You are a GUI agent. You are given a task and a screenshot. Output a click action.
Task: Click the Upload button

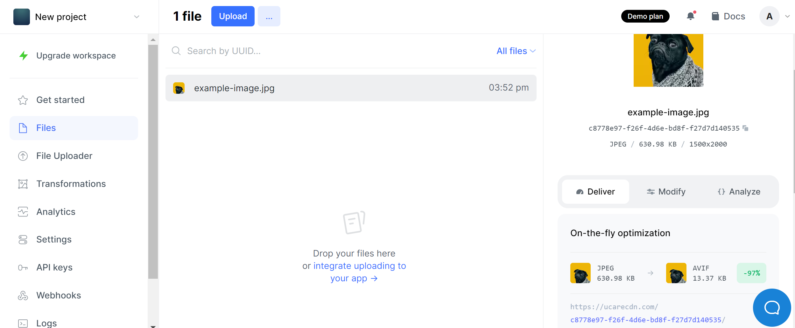(x=233, y=16)
